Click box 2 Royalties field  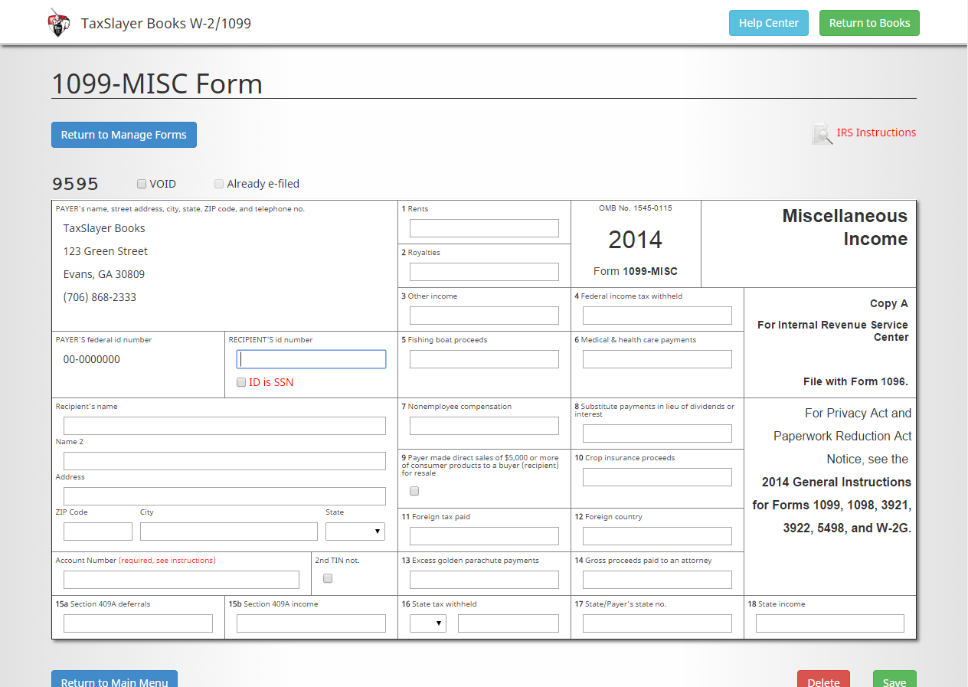(x=484, y=272)
